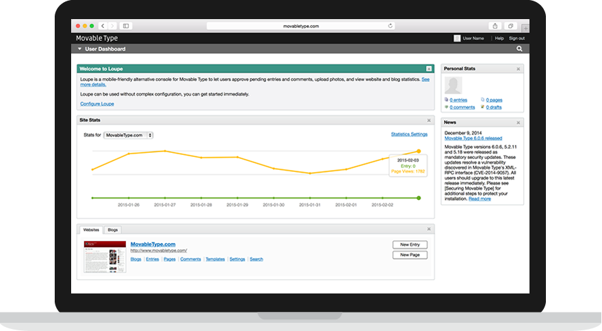Click the New Entry button
This screenshot has height=331, width=602.
pyautogui.click(x=410, y=244)
